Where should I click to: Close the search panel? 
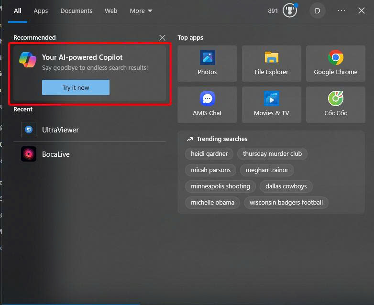coord(362,11)
